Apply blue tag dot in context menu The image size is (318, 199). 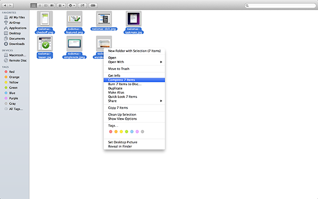point(132,132)
